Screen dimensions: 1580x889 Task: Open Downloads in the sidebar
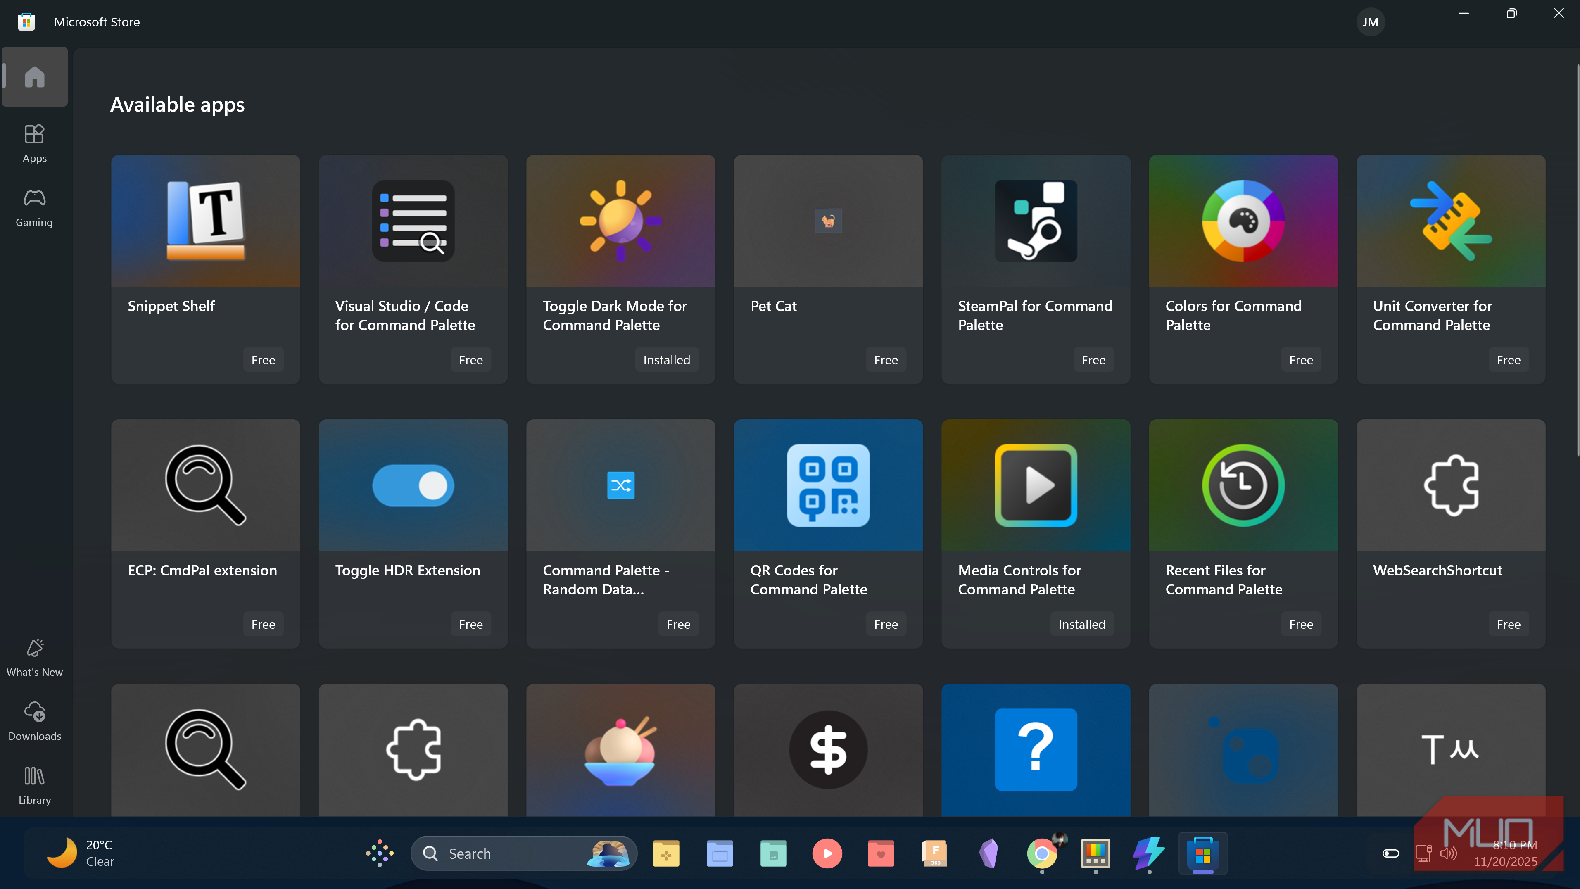click(x=34, y=722)
